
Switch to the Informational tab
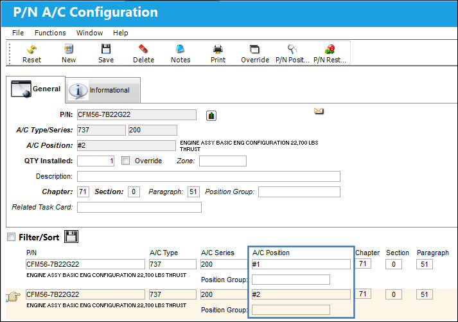point(103,90)
